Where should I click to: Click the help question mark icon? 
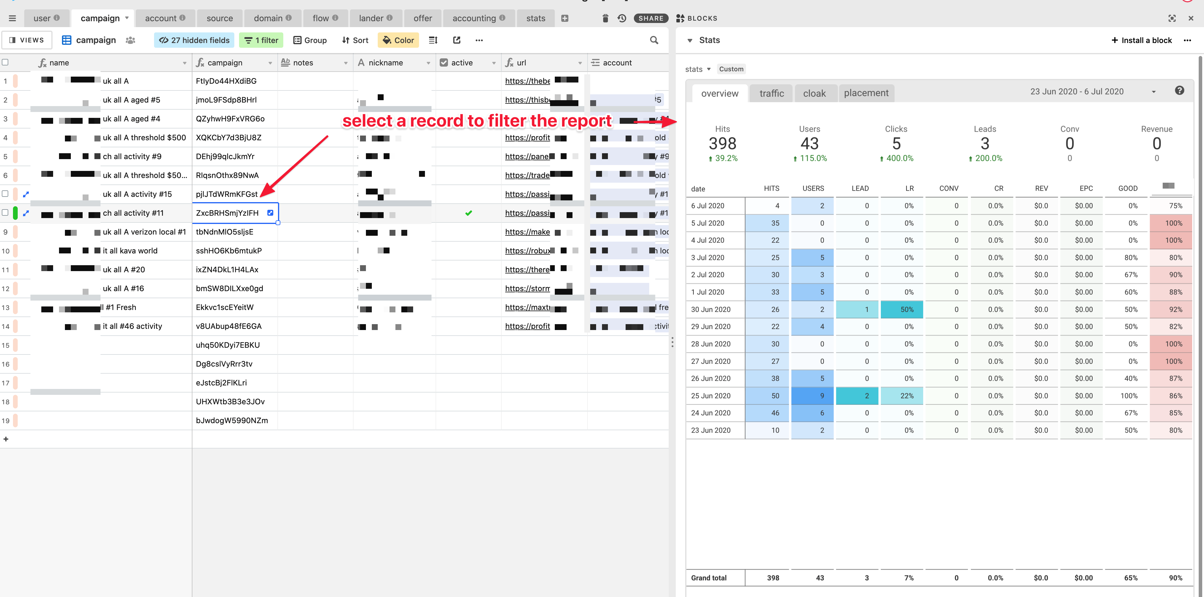(x=1179, y=90)
